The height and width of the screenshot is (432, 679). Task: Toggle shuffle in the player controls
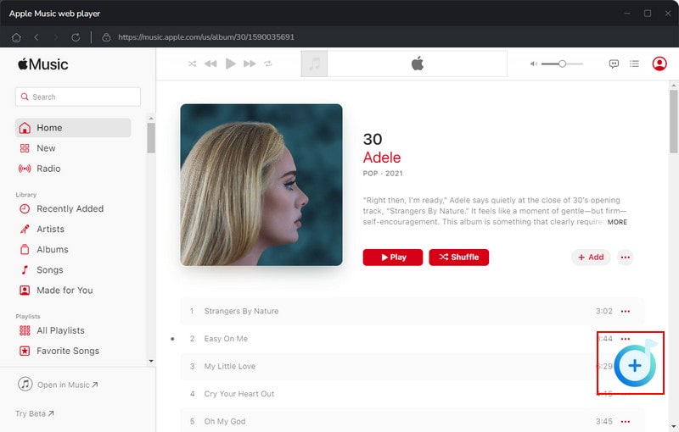pyautogui.click(x=193, y=64)
